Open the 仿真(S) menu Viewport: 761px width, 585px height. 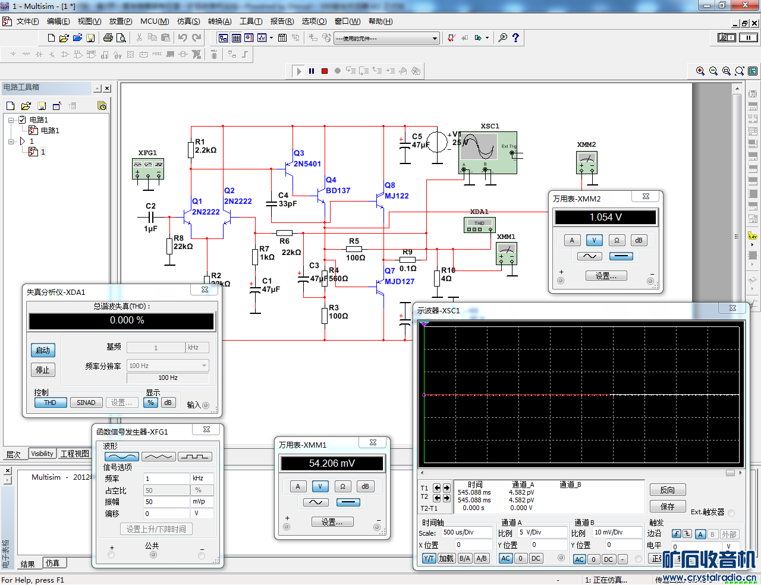(188, 21)
